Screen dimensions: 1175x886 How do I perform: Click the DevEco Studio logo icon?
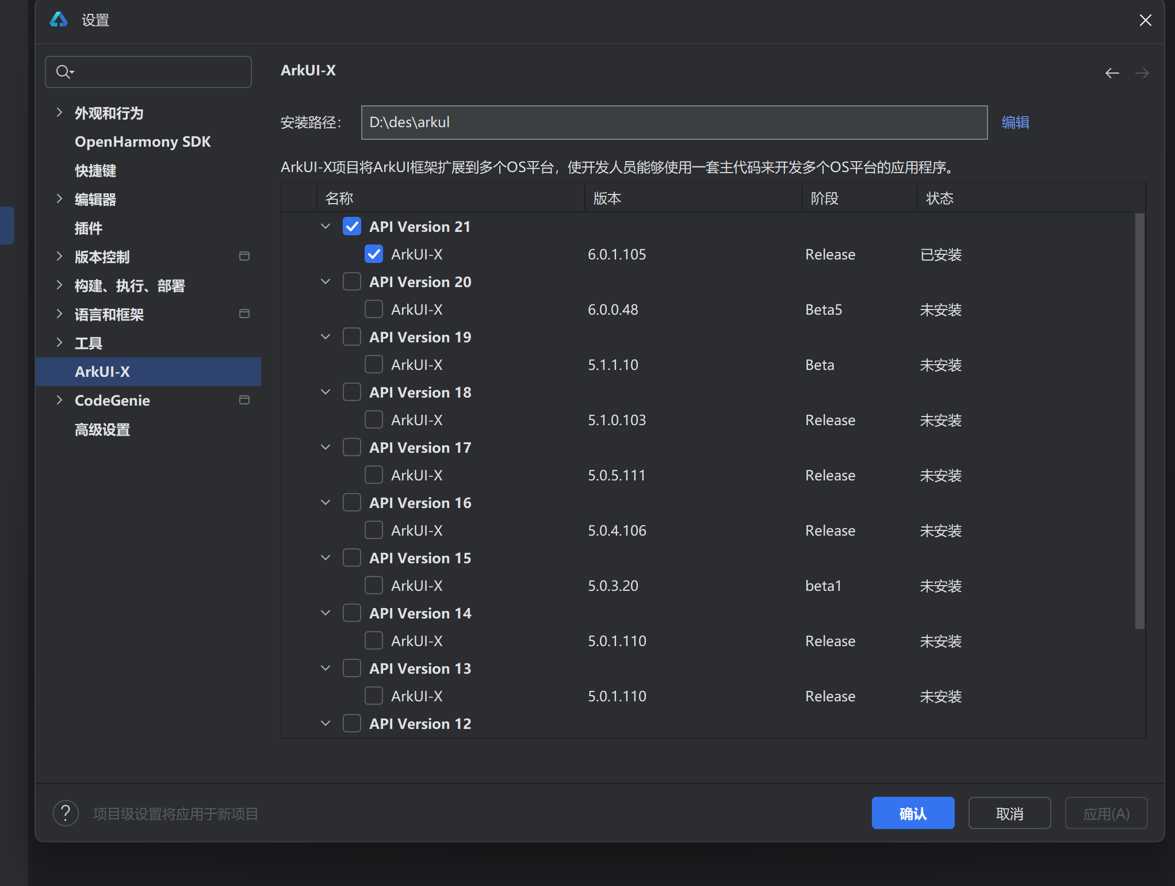click(59, 20)
